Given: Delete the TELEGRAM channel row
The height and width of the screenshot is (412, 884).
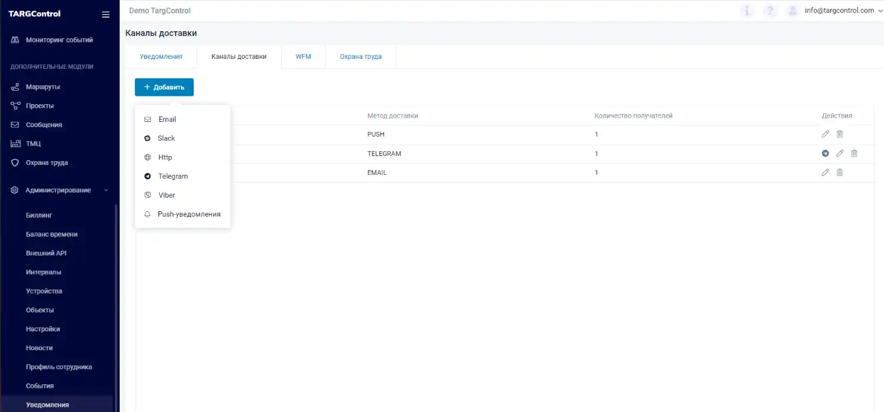Looking at the screenshot, I should (854, 154).
